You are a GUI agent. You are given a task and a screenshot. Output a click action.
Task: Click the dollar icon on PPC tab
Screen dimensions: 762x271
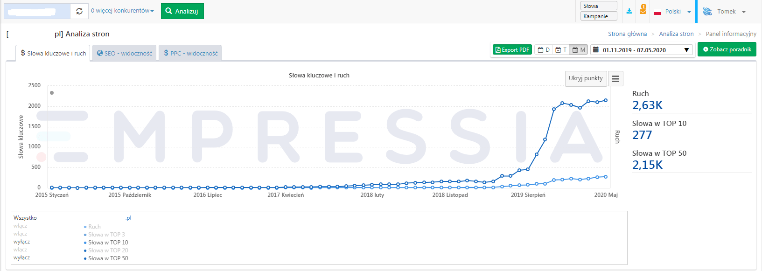pyautogui.click(x=166, y=53)
